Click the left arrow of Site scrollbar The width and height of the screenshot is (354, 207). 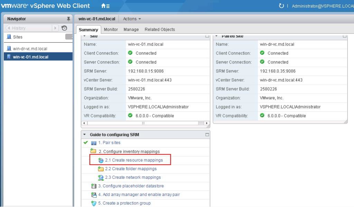point(84,123)
